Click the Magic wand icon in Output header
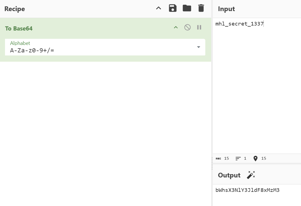Screen dimensions: 301x206 (251, 175)
